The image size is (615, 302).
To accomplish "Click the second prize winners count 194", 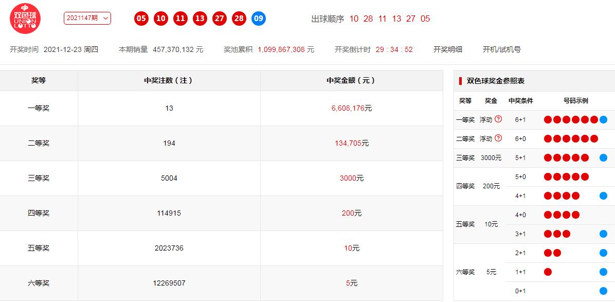I will [169, 143].
